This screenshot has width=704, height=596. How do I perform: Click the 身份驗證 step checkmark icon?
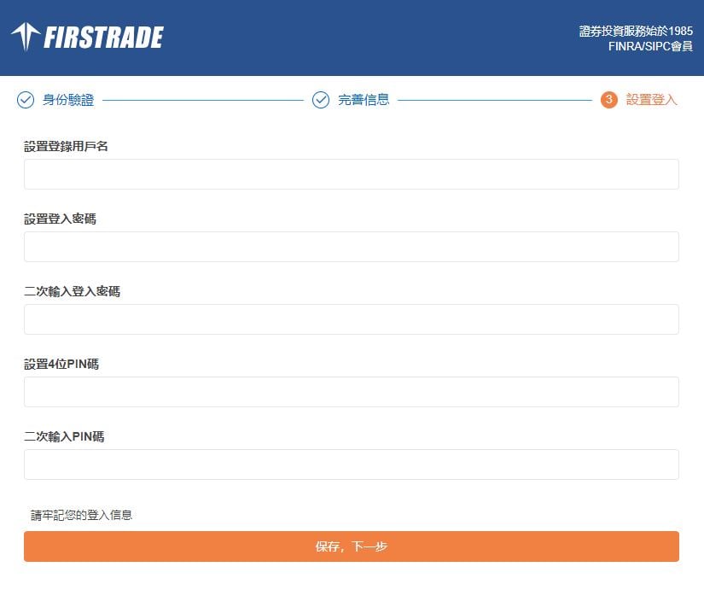point(26,100)
